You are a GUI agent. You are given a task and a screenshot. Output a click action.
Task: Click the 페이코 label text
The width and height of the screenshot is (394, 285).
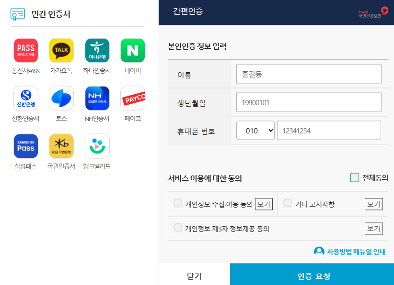(133, 119)
